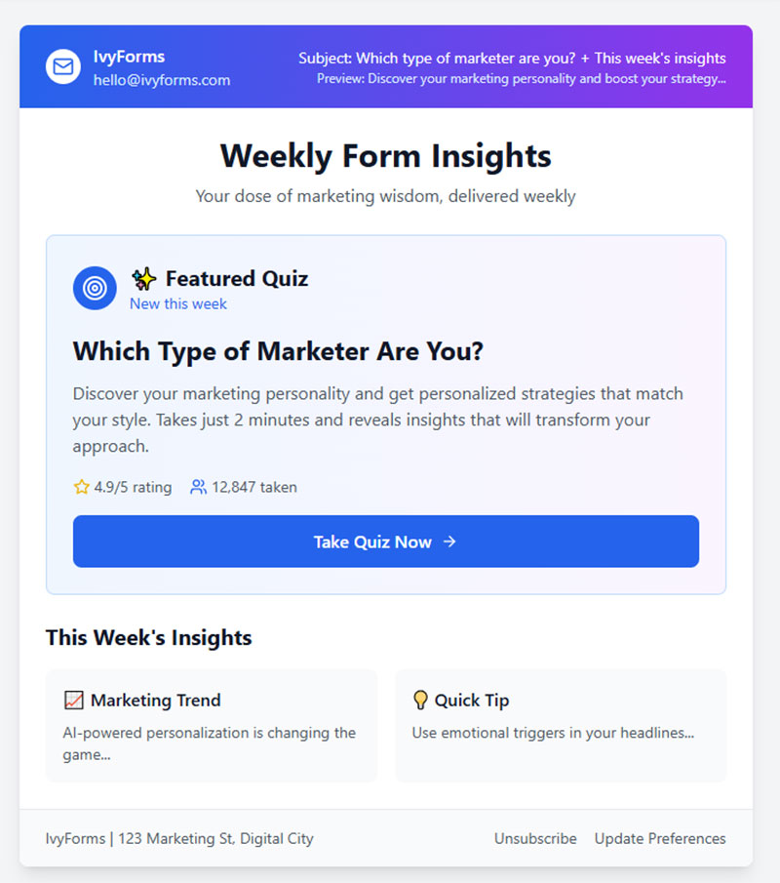This screenshot has height=883, width=780.
Task: Click the email subject line text
Action: click(512, 58)
